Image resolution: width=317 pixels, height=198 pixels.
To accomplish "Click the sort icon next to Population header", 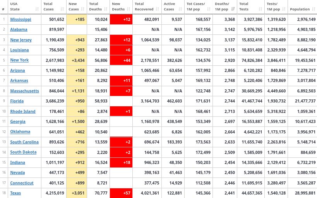I will coord(313,9).
